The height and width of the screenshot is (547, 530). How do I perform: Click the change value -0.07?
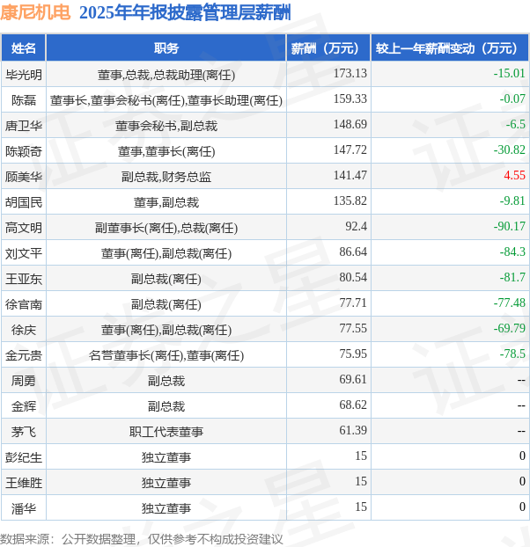512,98
